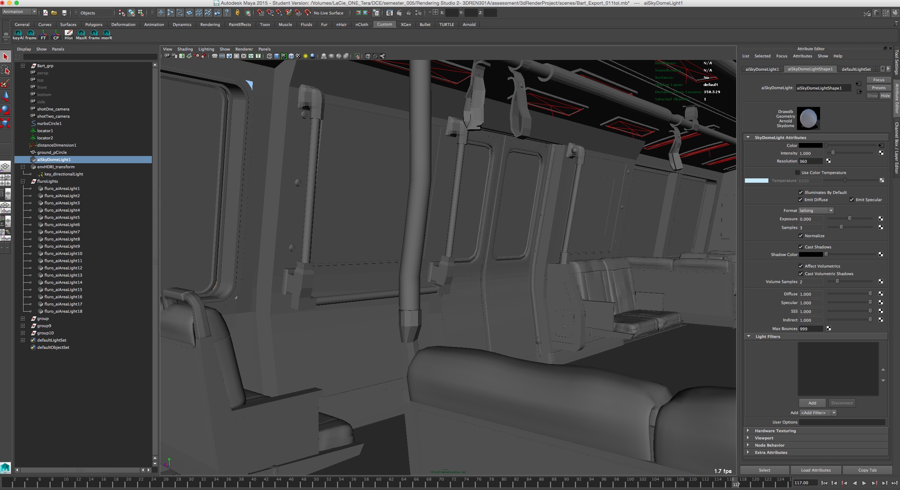Click the lock selection padlock icon
900x490 pixels.
click(238, 13)
